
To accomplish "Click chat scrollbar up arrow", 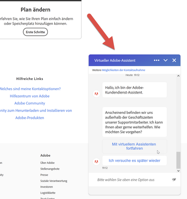I will pyautogui.click(x=179, y=76).
